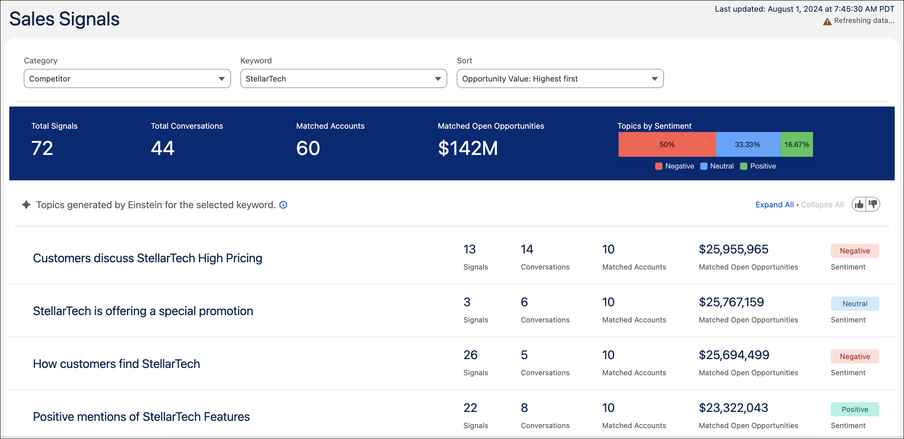The width and height of the screenshot is (904, 439).
Task: Expand topic How customers find StellarTech
Action: pyautogui.click(x=116, y=364)
